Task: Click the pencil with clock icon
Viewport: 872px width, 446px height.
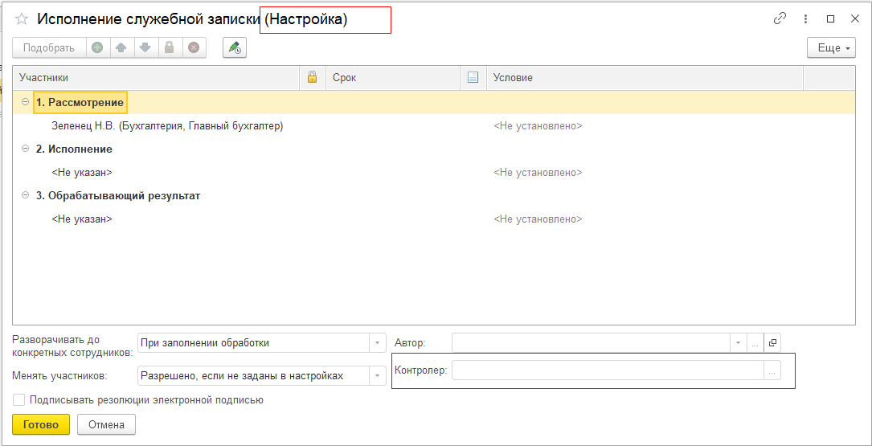Action: coord(235,48)
